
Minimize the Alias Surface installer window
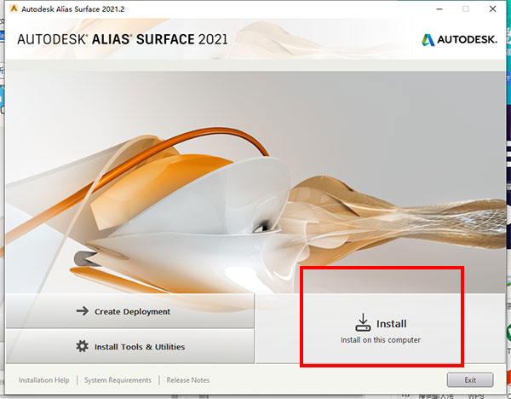point(439,9)
